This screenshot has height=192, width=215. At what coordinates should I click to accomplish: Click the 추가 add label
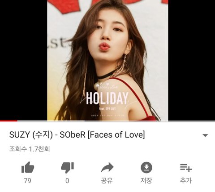point(186,180)
